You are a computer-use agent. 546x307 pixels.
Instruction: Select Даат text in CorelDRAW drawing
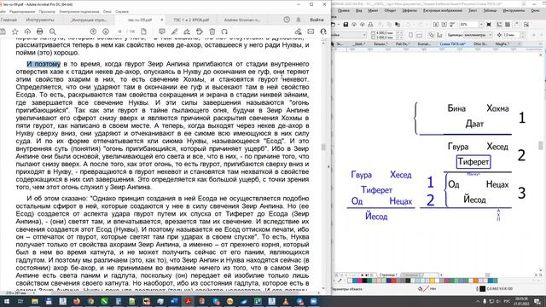[474, 124]
